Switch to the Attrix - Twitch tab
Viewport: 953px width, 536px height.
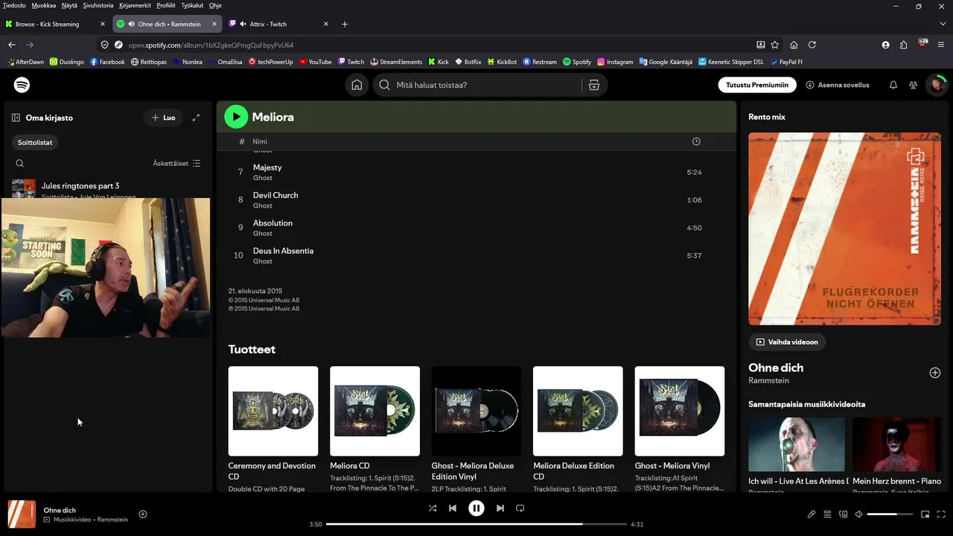(x=279, y=24)
